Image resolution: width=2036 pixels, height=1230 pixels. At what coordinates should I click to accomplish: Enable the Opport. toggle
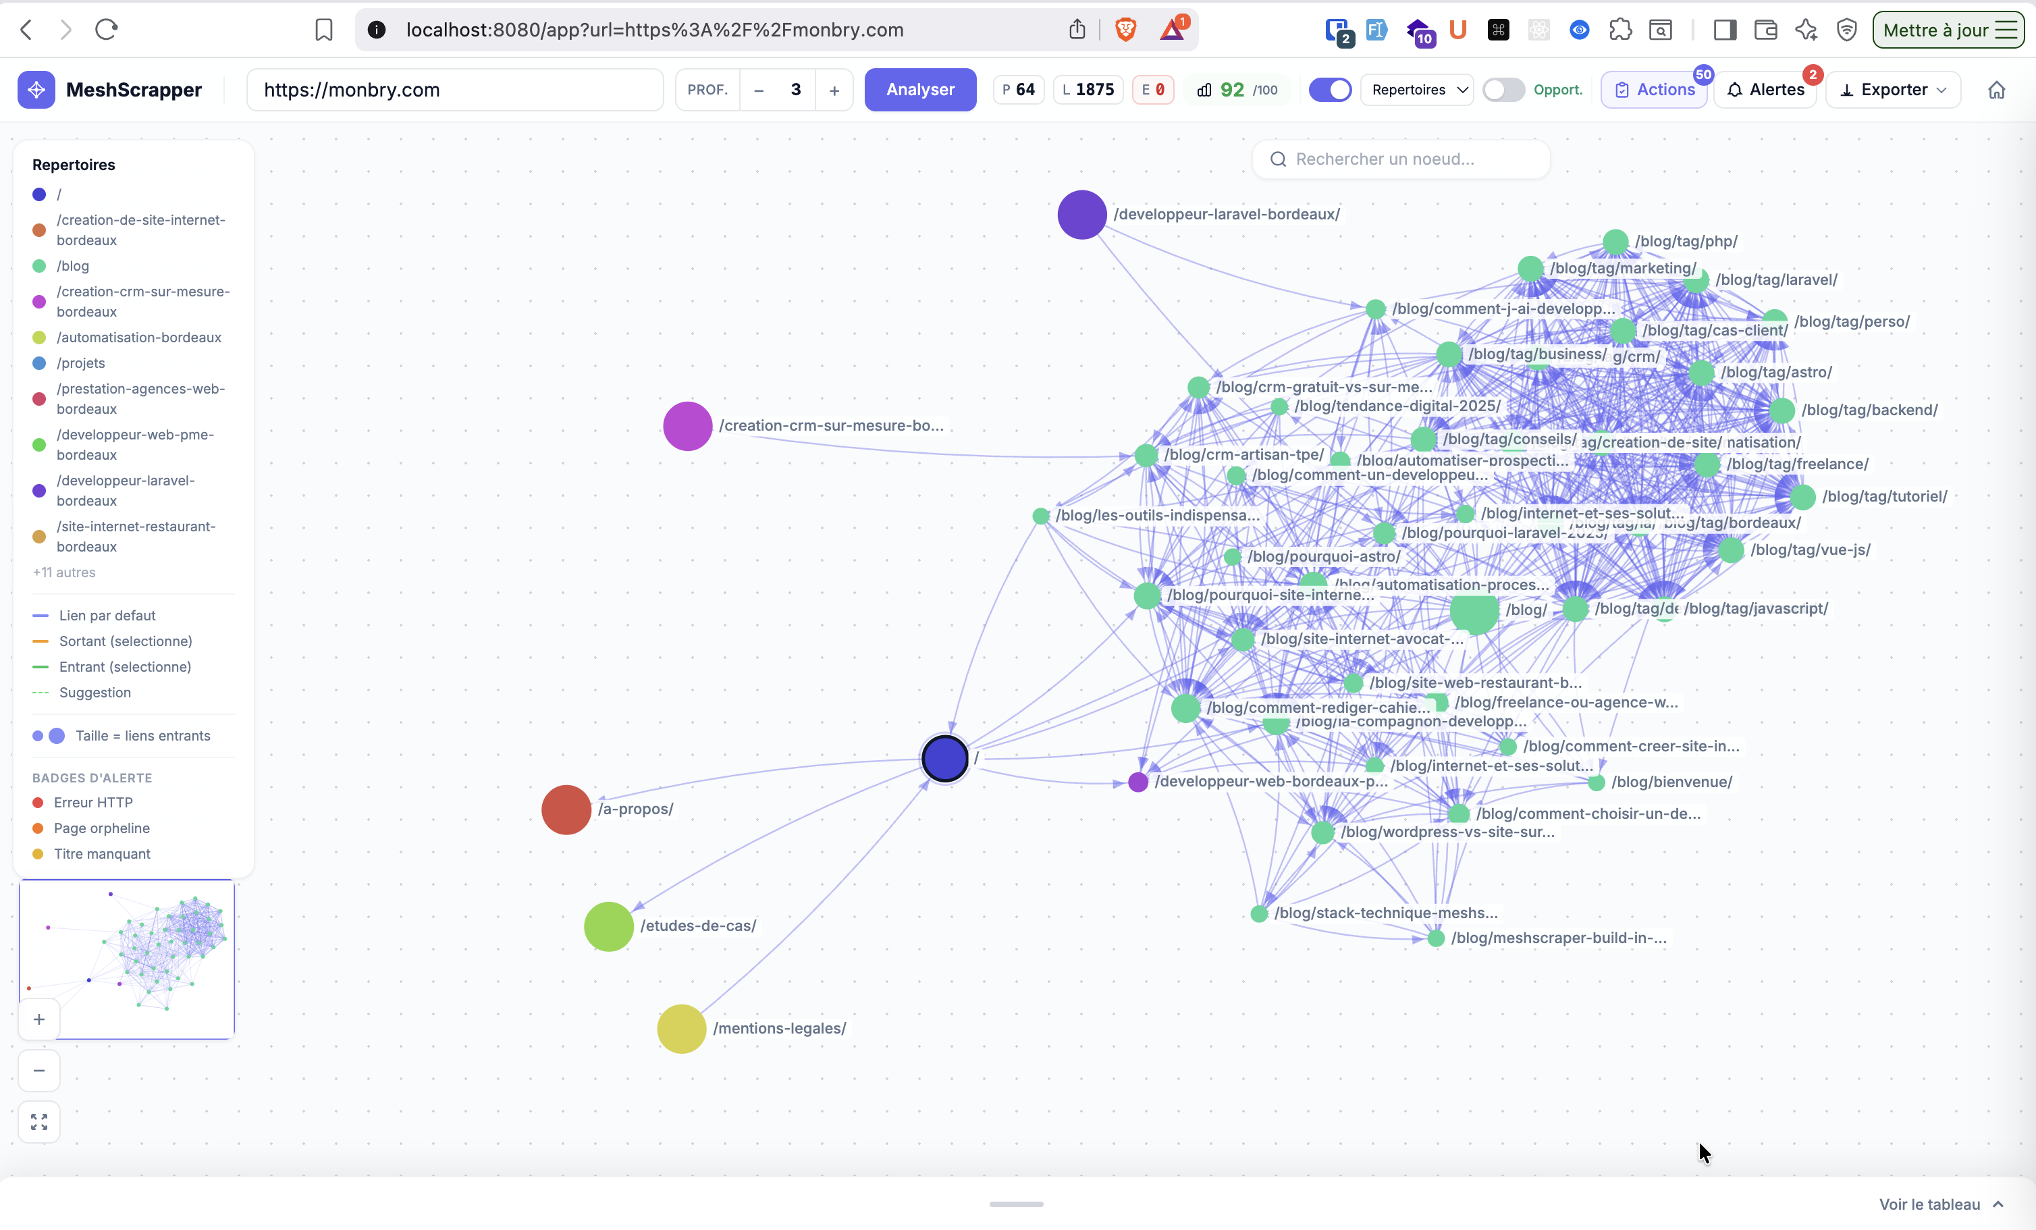click(x=1503, y=89)
